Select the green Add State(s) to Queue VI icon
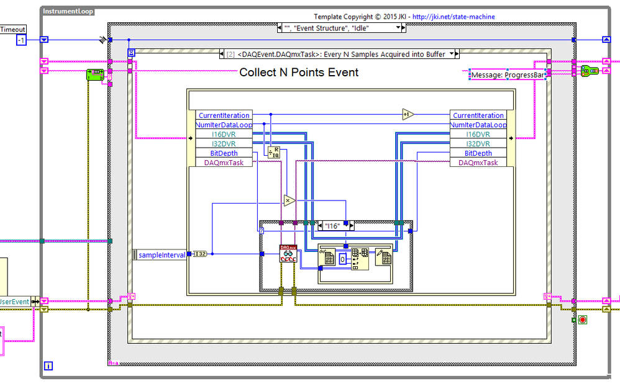620x386 pixels. (x=590, y=71)
